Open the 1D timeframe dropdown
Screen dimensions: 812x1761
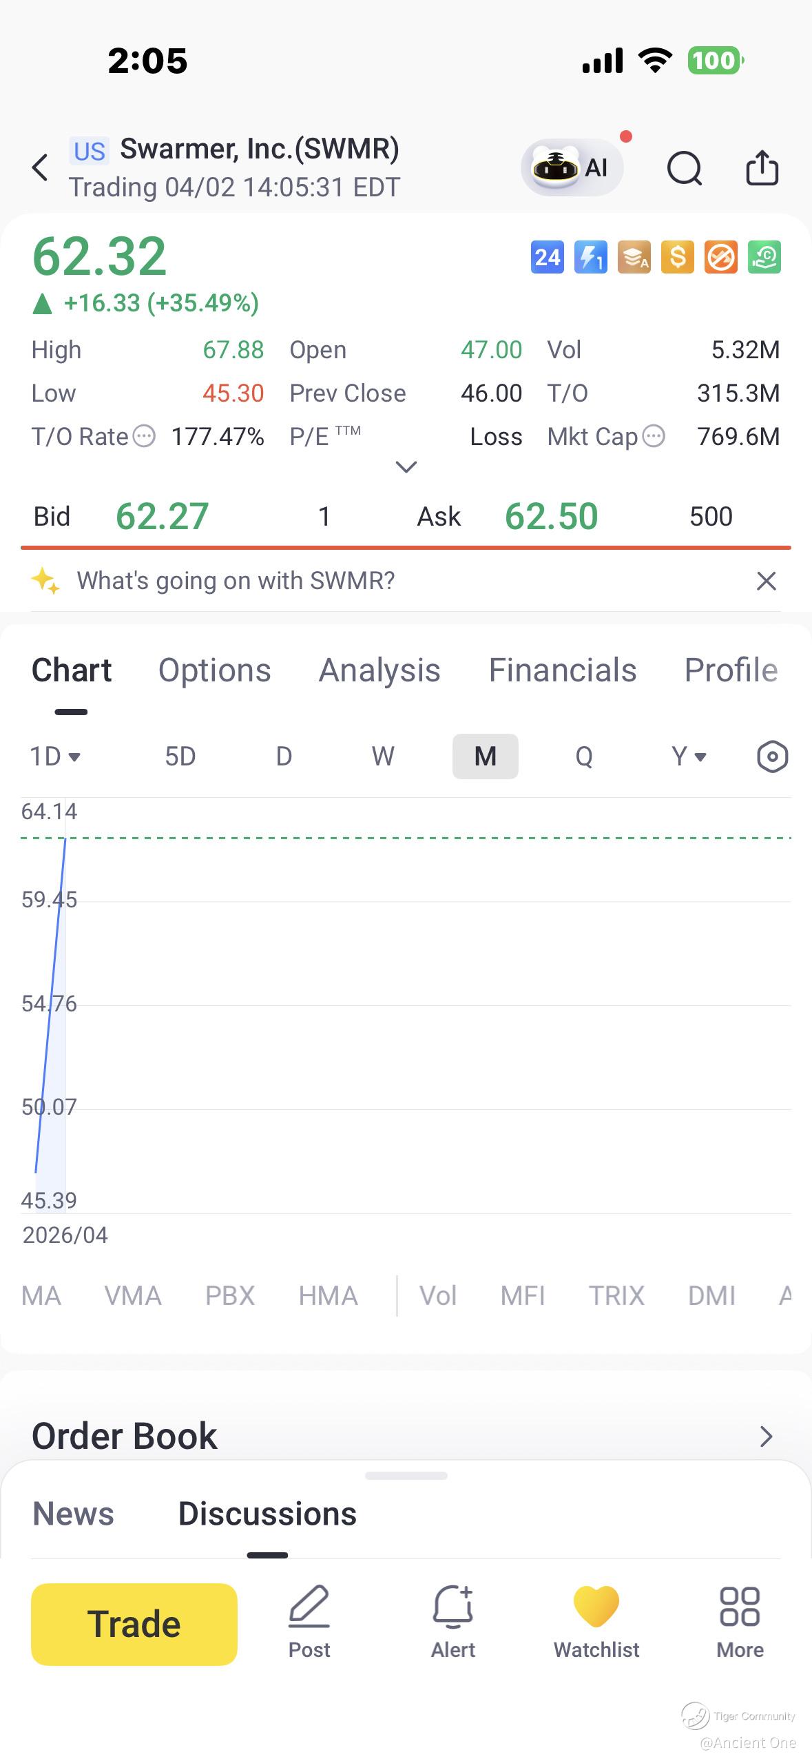tap(55, 756)
